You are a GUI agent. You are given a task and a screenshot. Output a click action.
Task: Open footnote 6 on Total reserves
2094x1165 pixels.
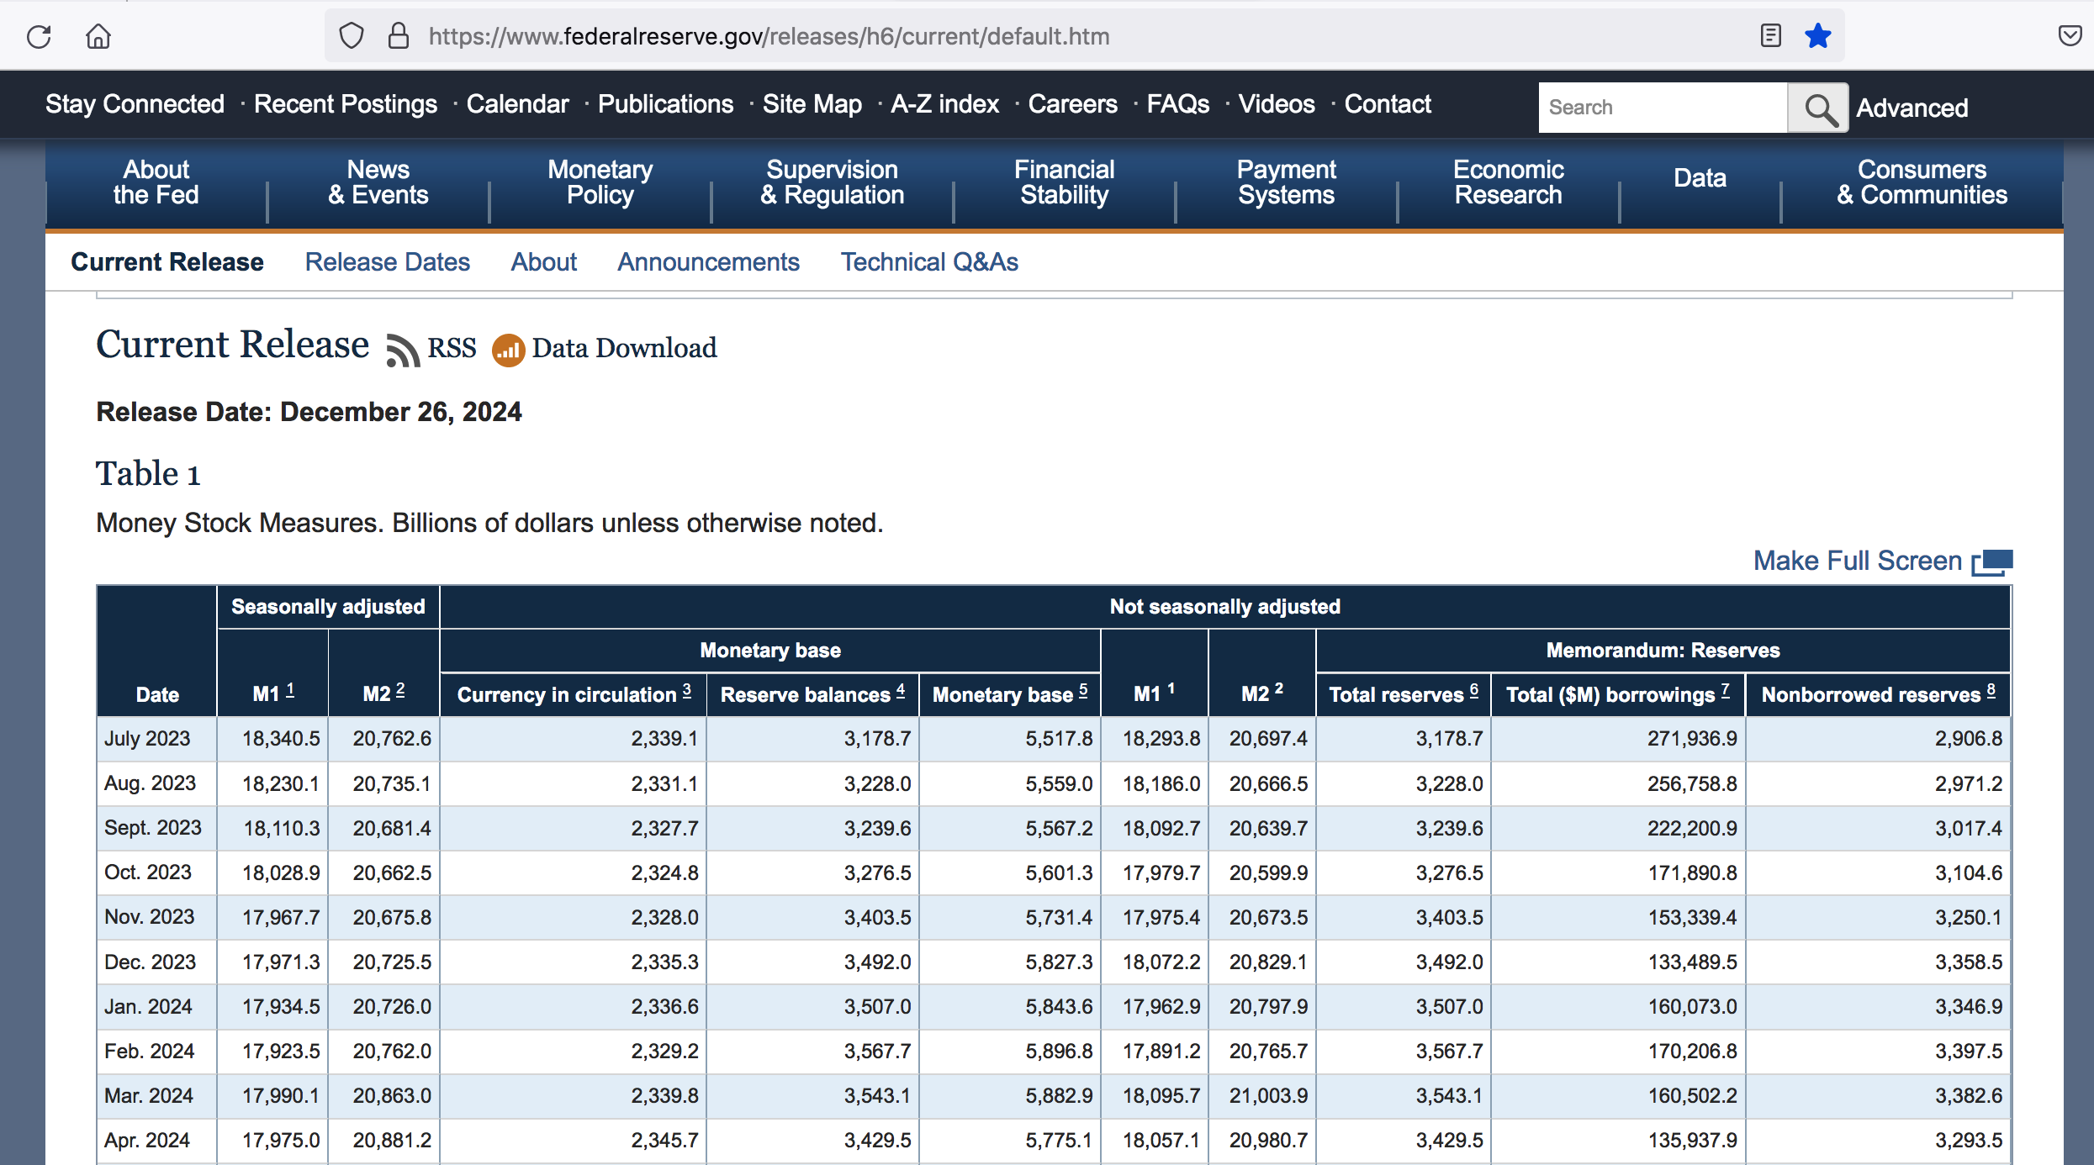[x=1474, y=690]
